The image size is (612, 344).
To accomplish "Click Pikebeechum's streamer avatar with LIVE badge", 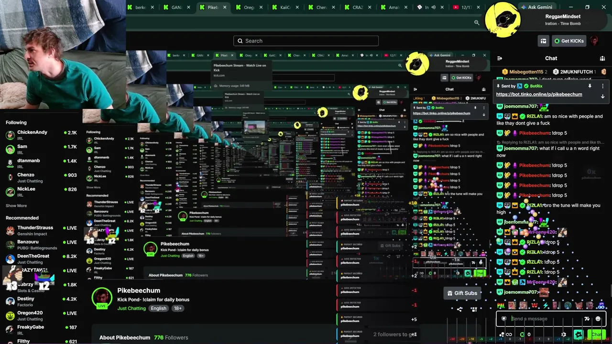I will point(102,298).
